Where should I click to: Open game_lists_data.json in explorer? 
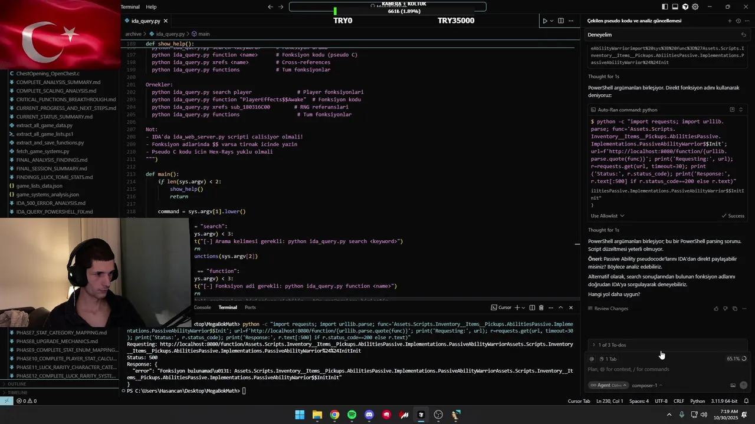(x=39, y=186)
